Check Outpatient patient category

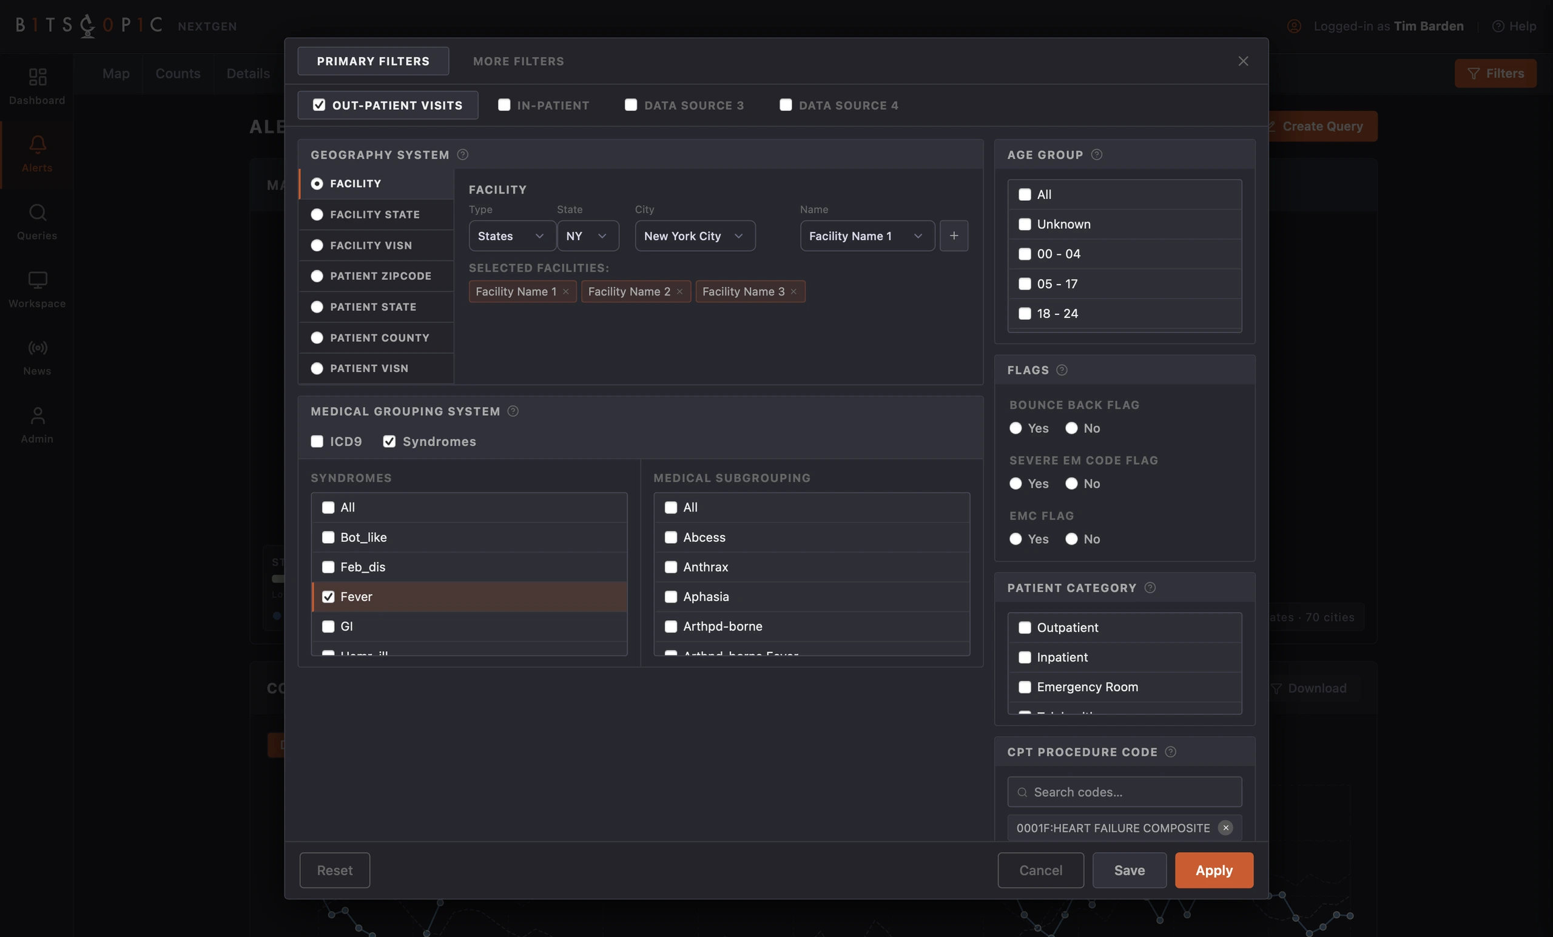coord(1025,627)
